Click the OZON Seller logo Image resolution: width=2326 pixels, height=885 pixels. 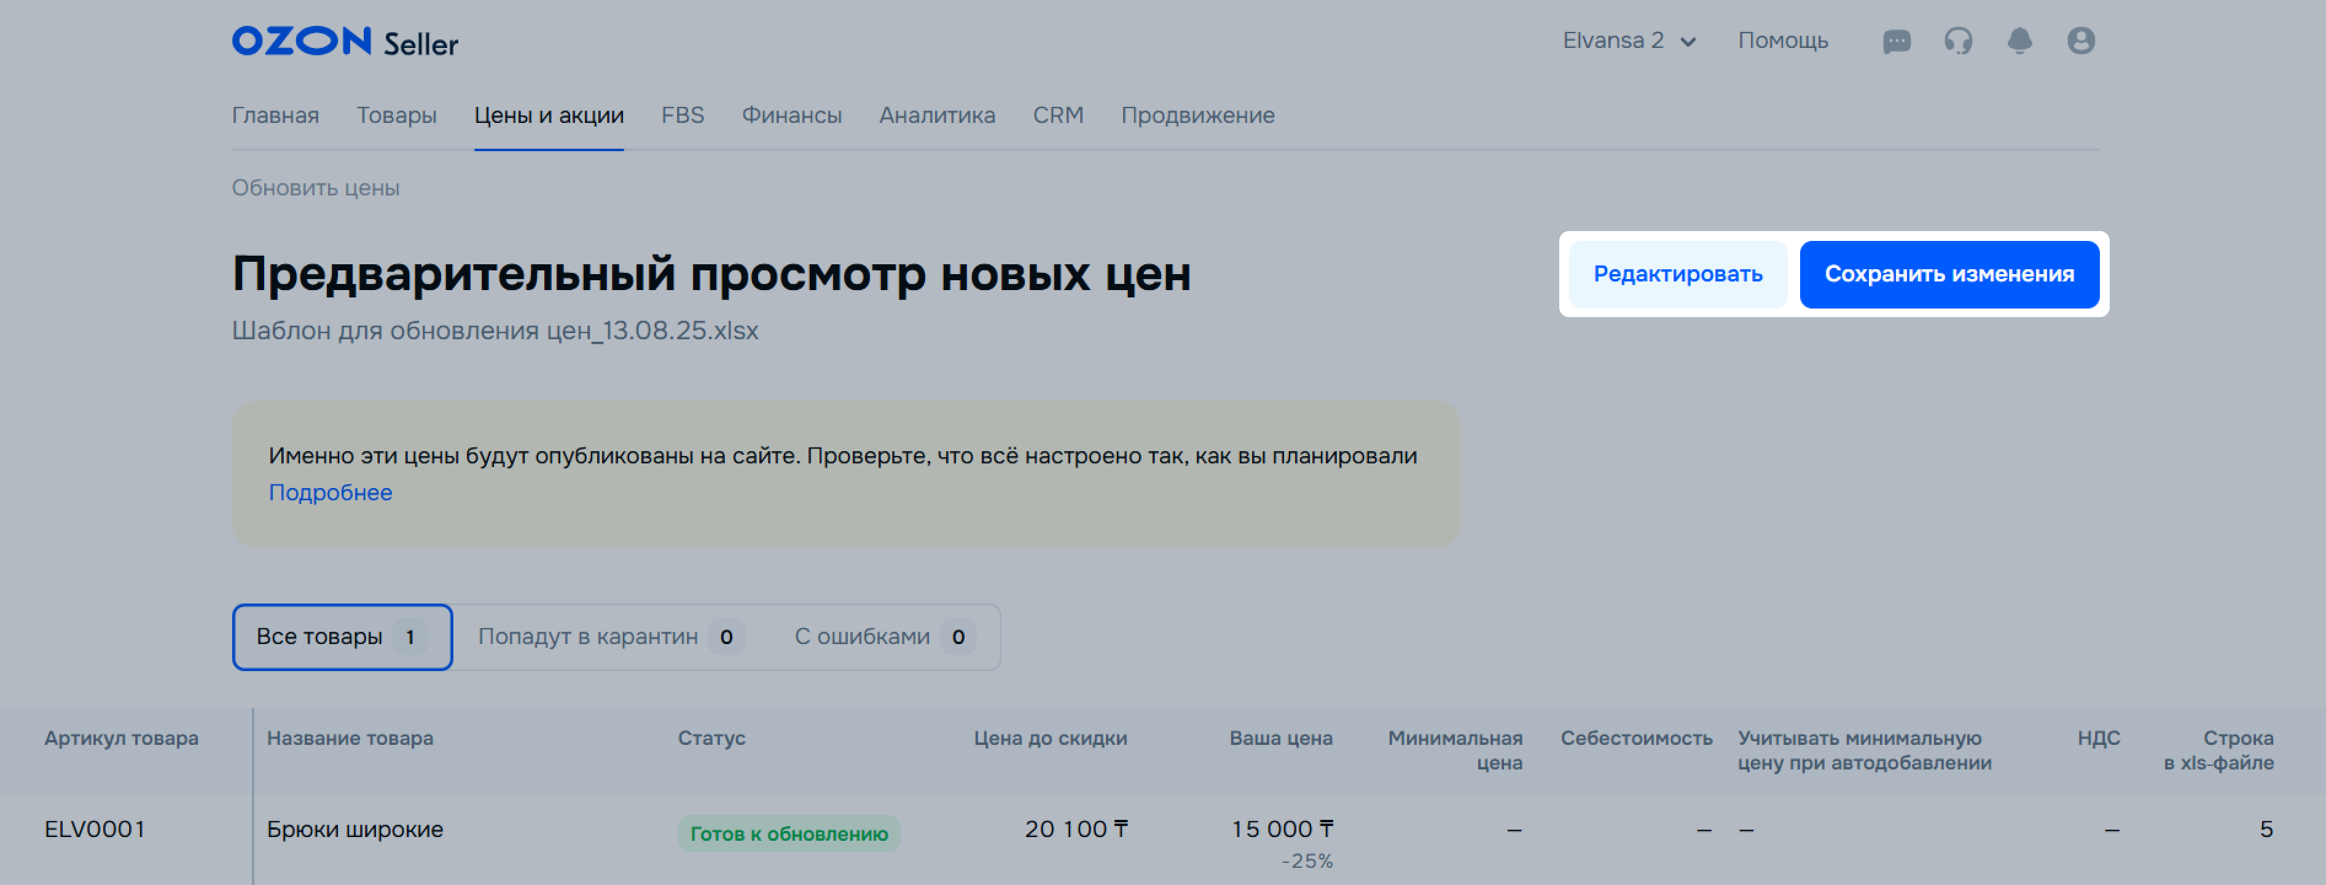(x=345, y=42)
